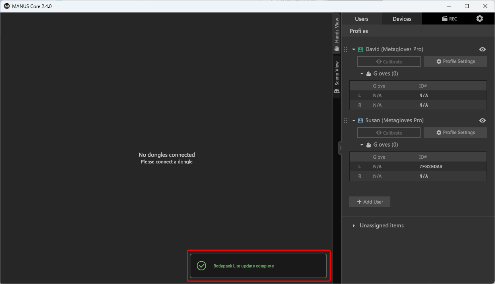Click the Bodypack Lite update complete notification
Viewport: 495px width, 284px height.
(258, 266)
